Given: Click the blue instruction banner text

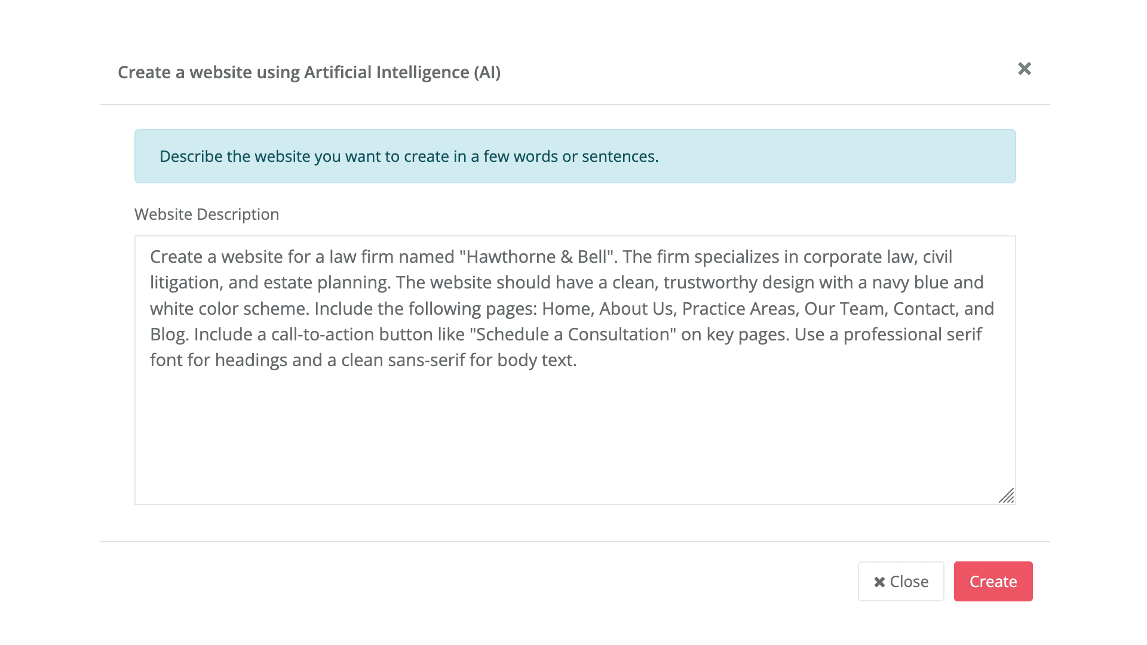Looking at the screenshot, I should pyautogui.click(x=409, y=156).
